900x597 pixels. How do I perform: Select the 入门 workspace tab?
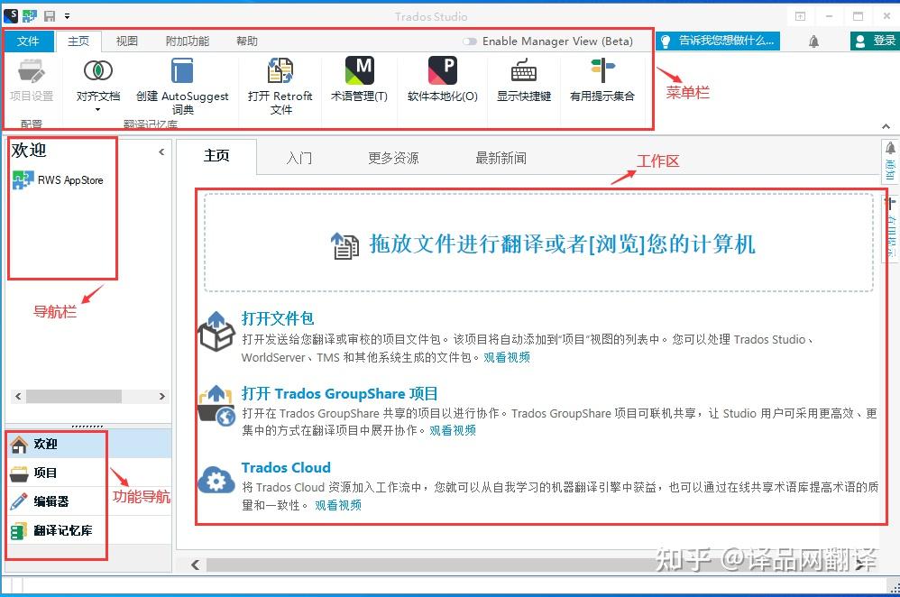pyautogui.click(x=299, y=156)
